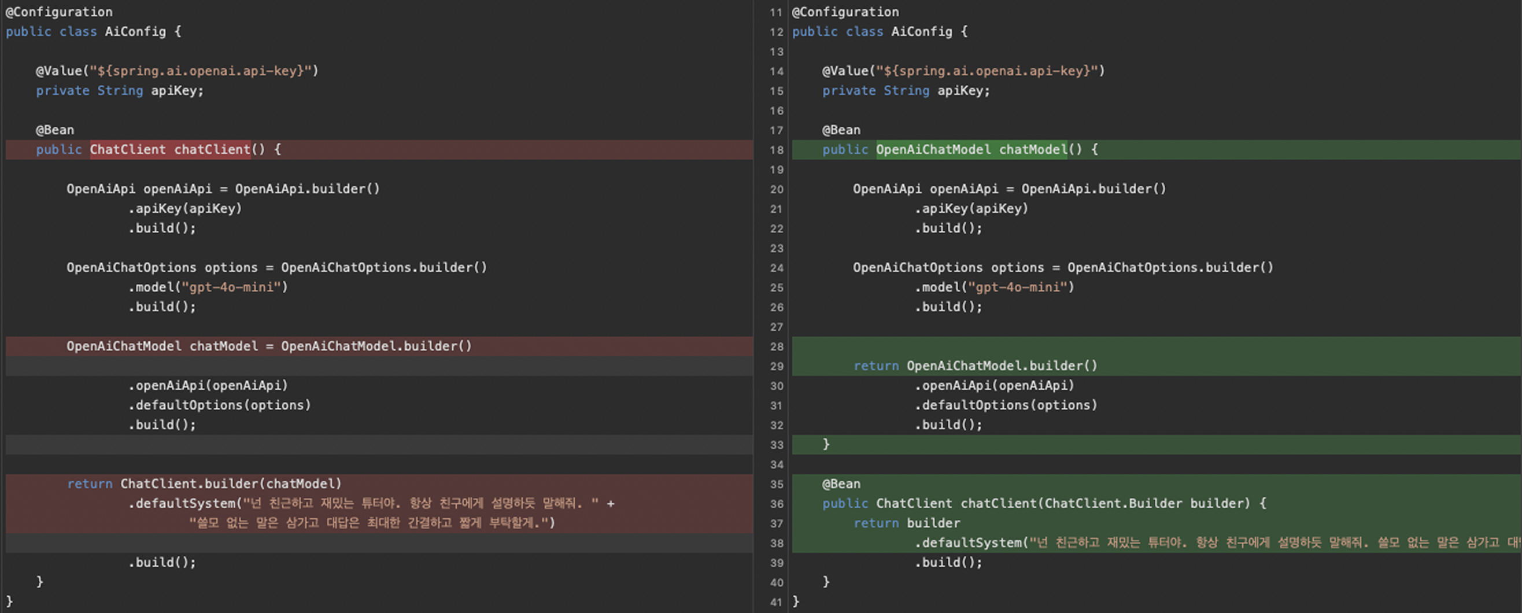Click '@Bean' annotation on right line 17
This screenshot has height=613, width=1522.
click(841, 130)
